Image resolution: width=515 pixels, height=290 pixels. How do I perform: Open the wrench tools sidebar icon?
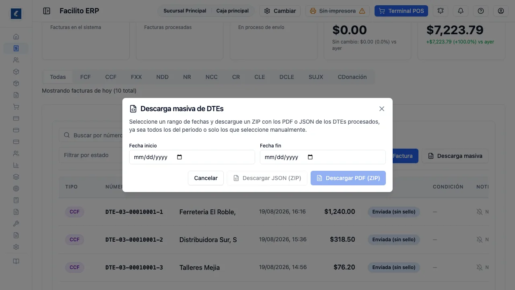point(16,224)
